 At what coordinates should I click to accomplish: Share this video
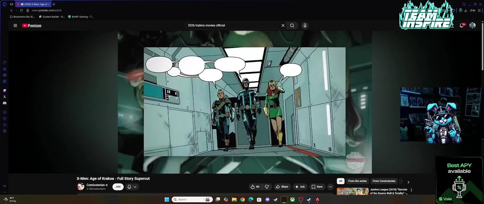(x=282, y=187)
